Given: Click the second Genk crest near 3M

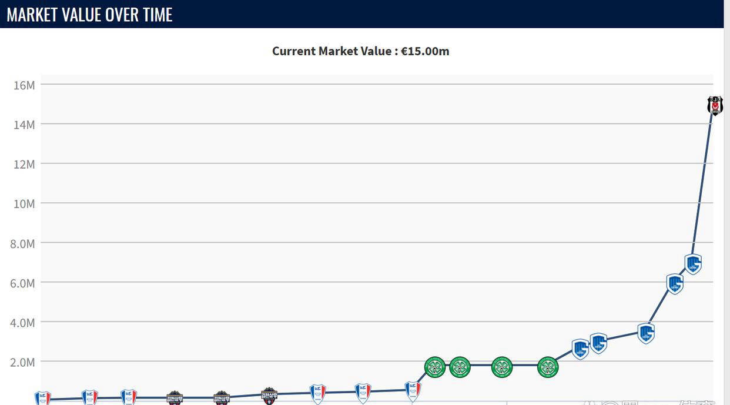Looking at the screenshot, I should coord(598,343).
